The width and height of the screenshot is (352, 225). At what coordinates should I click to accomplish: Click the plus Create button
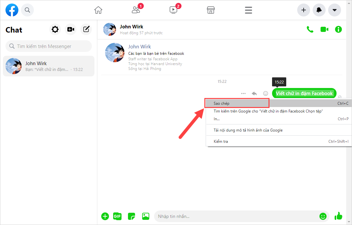(x=304, y=10)
